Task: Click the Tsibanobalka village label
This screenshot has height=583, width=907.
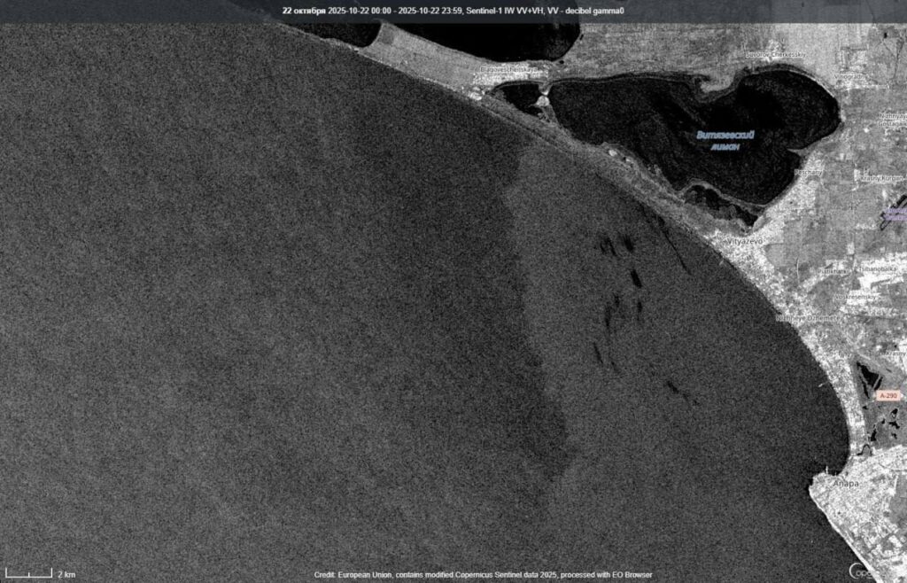Action: coord(877,268)
